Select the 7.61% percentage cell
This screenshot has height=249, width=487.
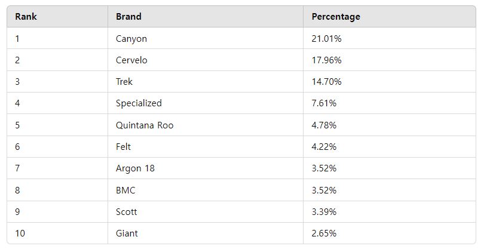(x=324, y=103)
